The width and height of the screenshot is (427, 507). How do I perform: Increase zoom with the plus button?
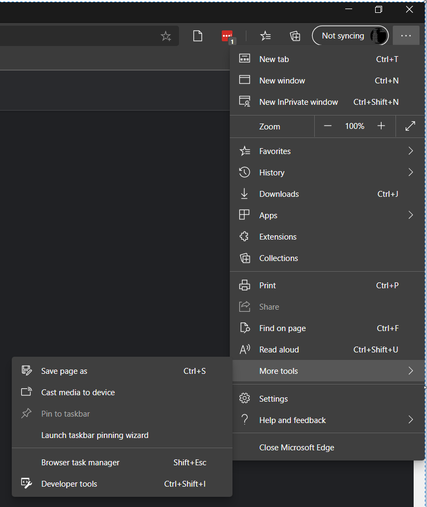coord(381,126)
